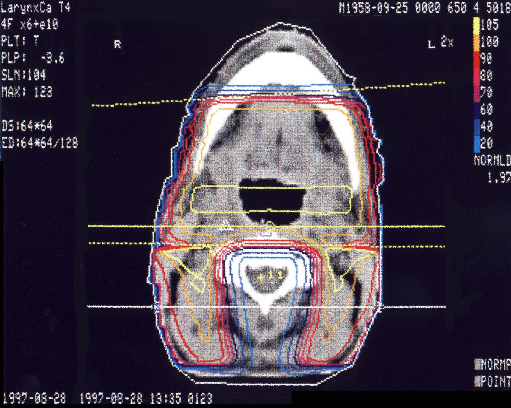Click the NORMLD normalization label
Screen dimensions: 511x408
tap(492, 160)
